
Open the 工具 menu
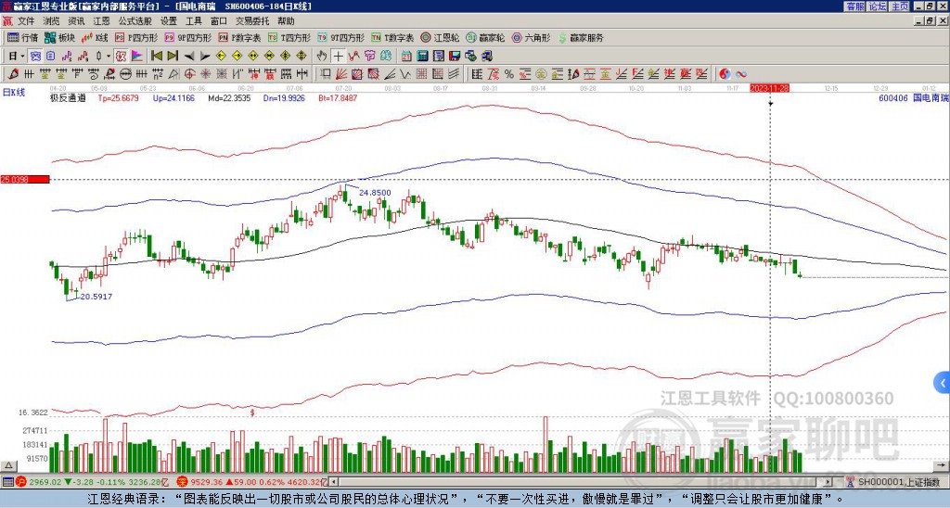(x=194, y=21)
